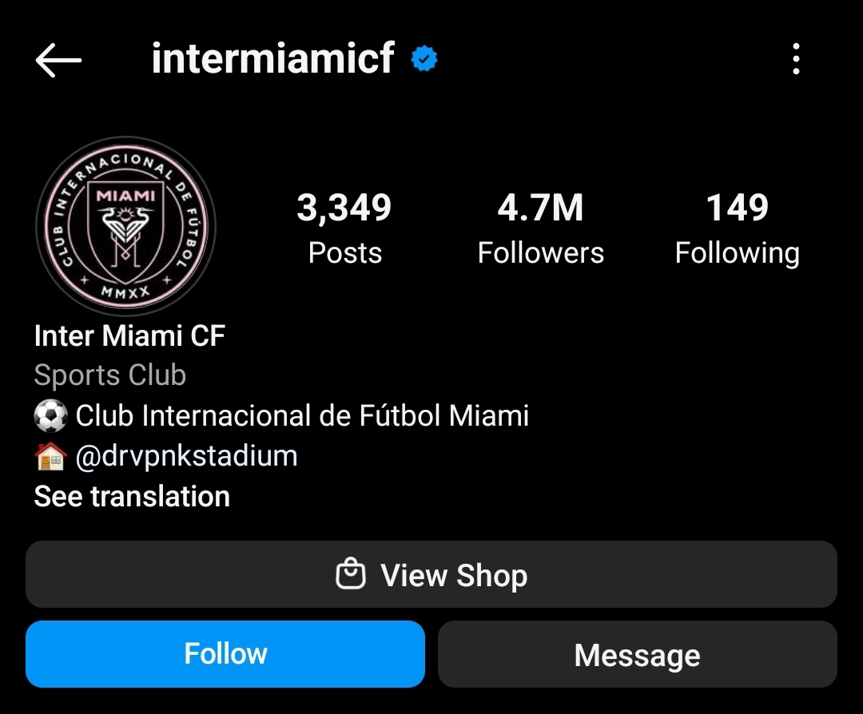
Task: Tap the house emoji in bio
Action: click(50, 456)
